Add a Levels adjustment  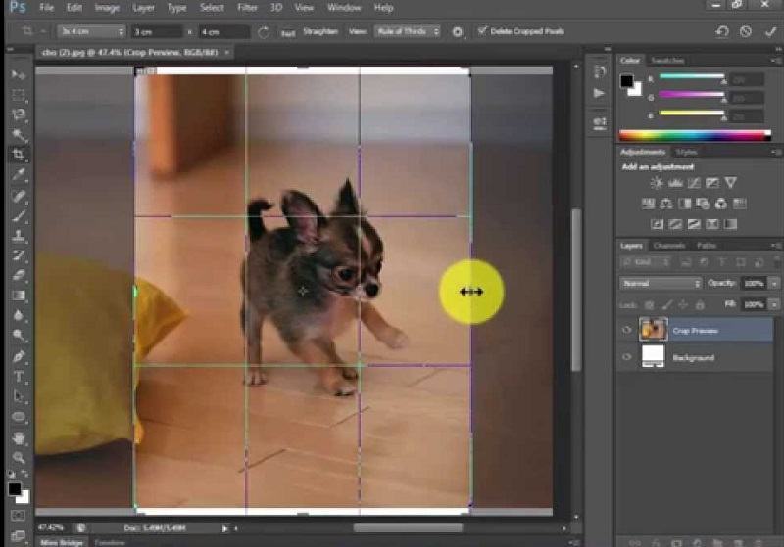[675, 183]
